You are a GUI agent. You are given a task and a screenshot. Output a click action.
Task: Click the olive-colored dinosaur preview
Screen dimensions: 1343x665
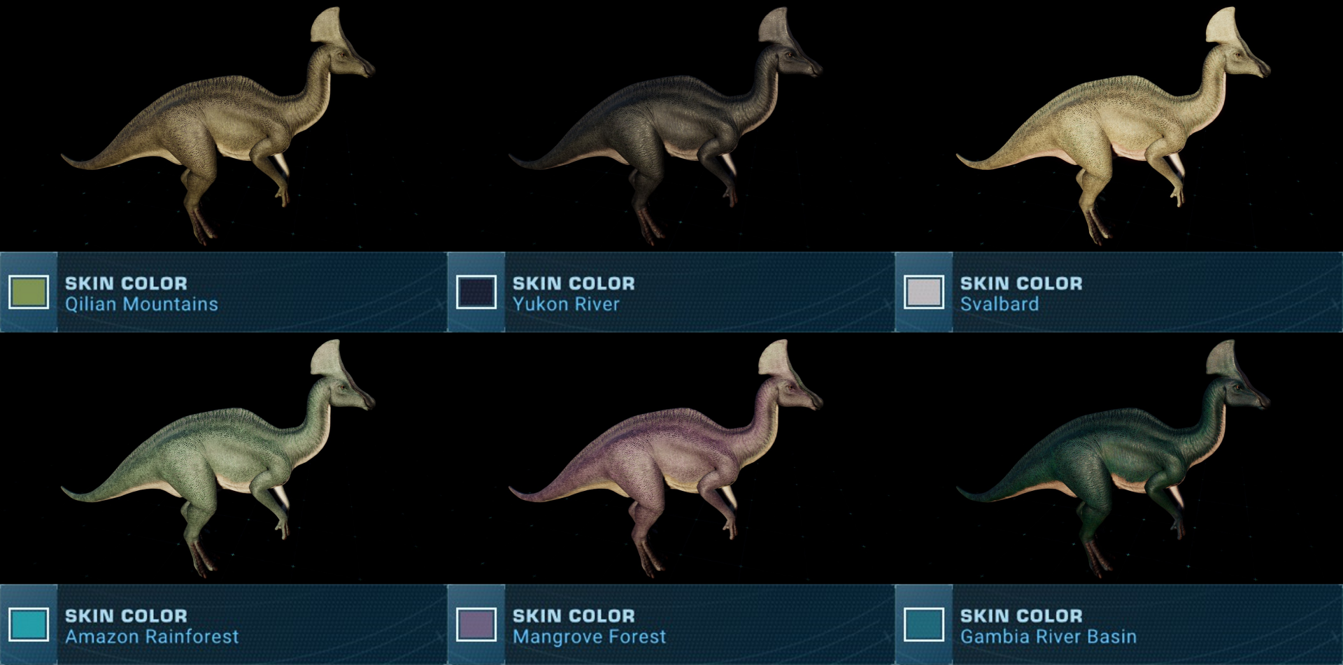pos(218,126)
